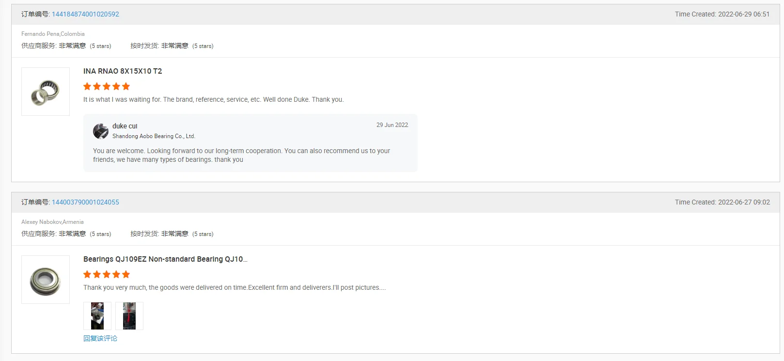Click the 回复该评论 reply link
The height and width of the screenshot is (361, 784).
click(100, 338)
